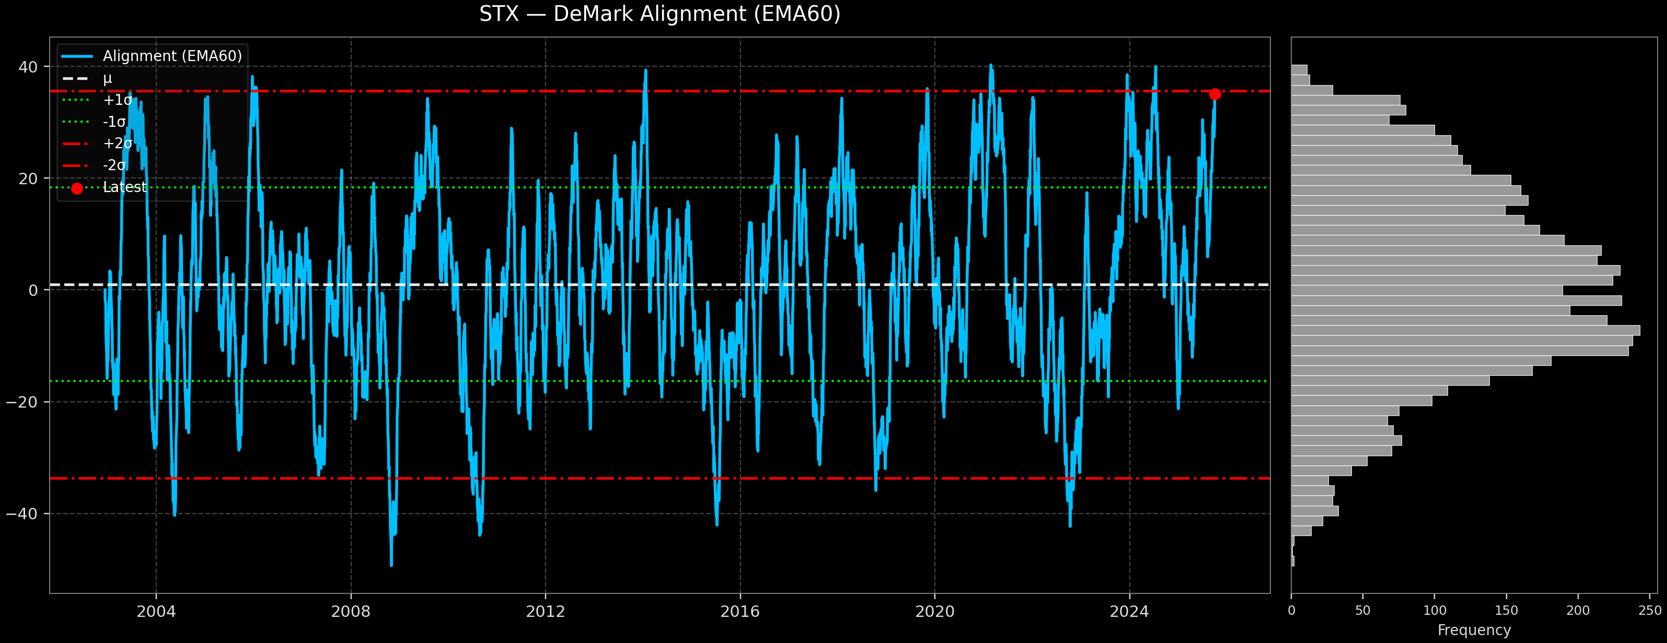This screenshot has width=1667, height=643.
Task: Click the 2004 x-axis tick label
Action: tap(156, 611)
